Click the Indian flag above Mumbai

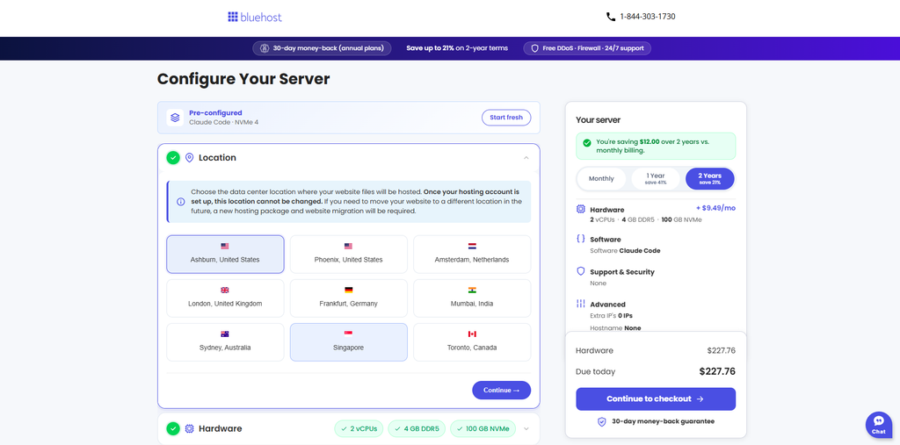[x=472, y=291]
